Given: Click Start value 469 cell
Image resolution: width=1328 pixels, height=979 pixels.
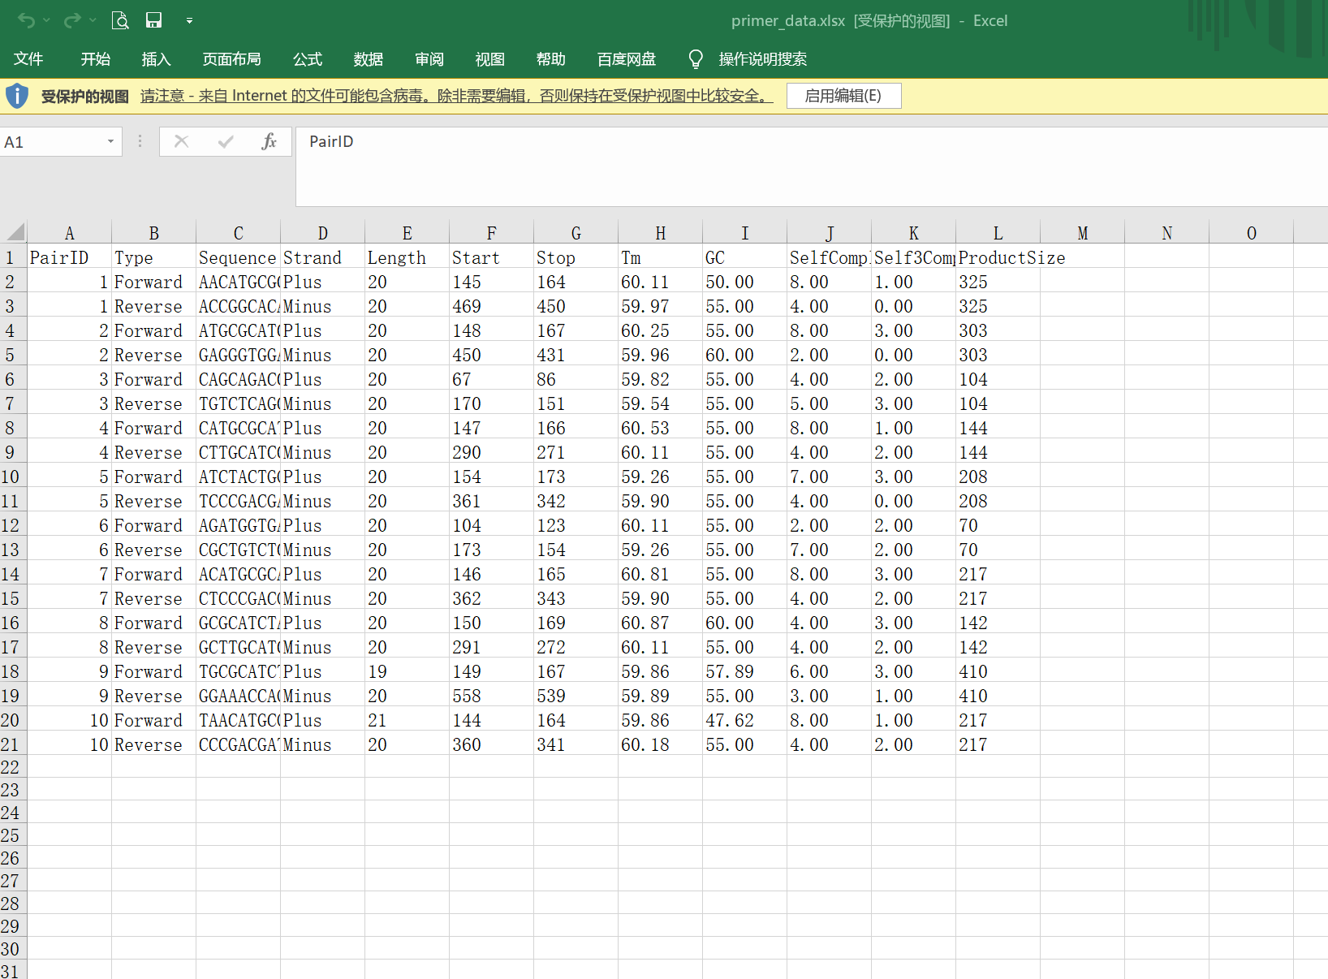Looking at the screenshot, I should (492, 306).
